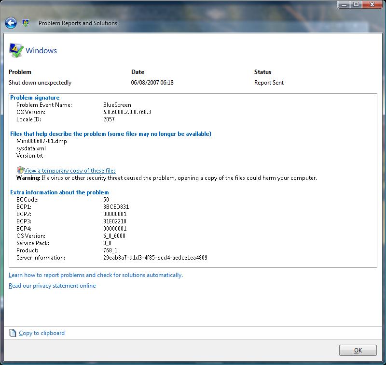Click the Problem Reports and Solutions title
Image resolution: width=386 pixels, height=365 pixels.
(78, 23)
